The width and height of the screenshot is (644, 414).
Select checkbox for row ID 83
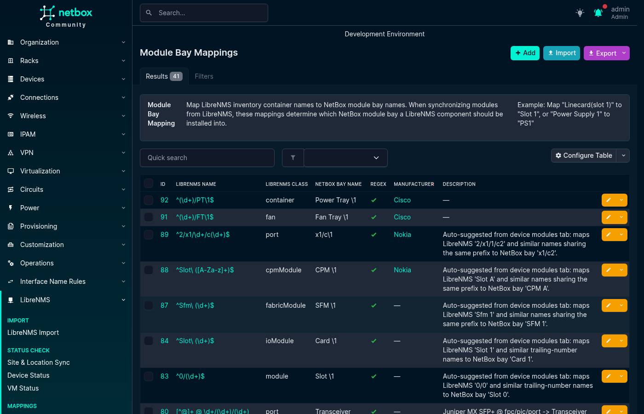pyautogui.click(x=149, y=376)
